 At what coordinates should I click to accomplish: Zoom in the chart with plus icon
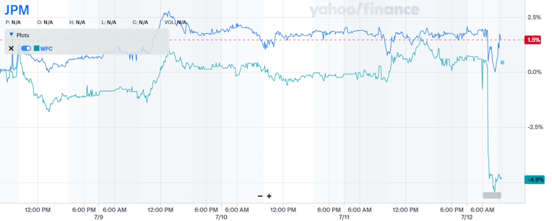pyautogui.click(x=269, y=196)
